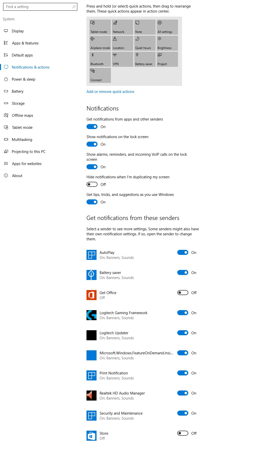Click the Battery saver quick action tile

(145, 59)
